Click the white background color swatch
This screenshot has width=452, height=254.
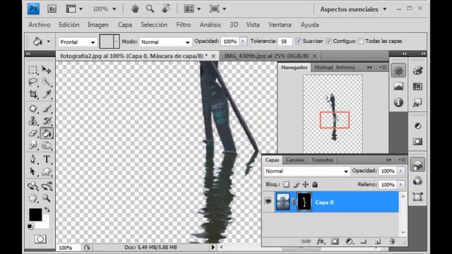(x=44, y=224)
